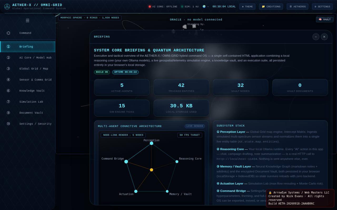This screenshot has height=210, width=337.
Task: Click the VAULT brain button
Action: pyautogui.click(x=325, y=19)
